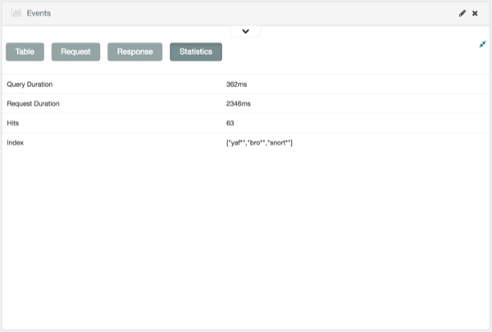This screenshot has width=492, height=332.
Task: Click the Events panel title
Action: [39, 13]
